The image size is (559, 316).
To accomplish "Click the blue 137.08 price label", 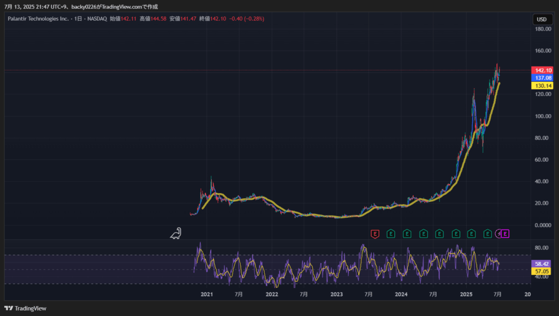I will pyautogui.click(x=542, y=77).
